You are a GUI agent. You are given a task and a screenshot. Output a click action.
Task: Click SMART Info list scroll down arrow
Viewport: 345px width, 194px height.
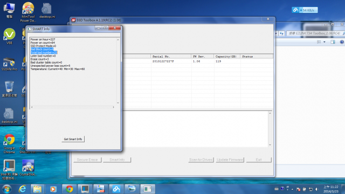pos(118,103)
